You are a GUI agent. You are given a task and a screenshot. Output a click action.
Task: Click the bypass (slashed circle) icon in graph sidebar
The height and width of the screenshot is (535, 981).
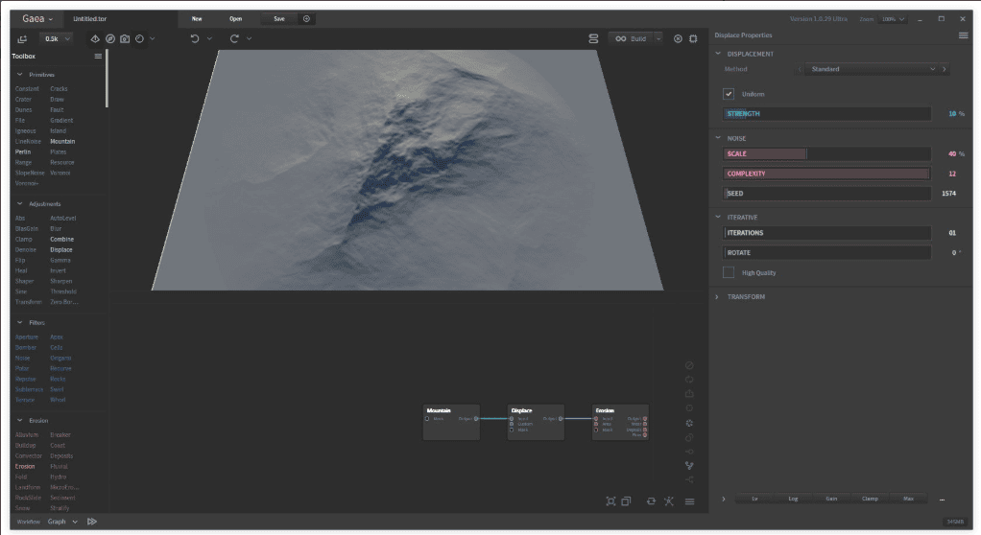[689, 365]
